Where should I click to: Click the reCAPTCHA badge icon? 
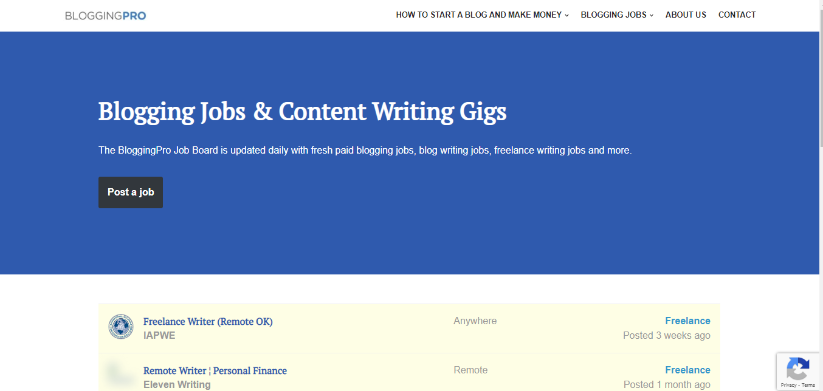coord(797,368)
